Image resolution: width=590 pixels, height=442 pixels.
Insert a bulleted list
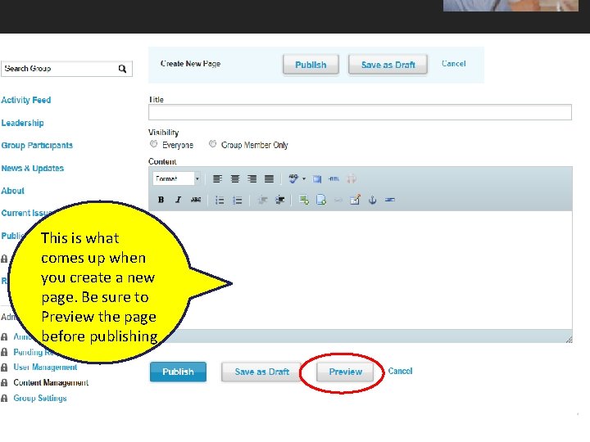[220, 201]
